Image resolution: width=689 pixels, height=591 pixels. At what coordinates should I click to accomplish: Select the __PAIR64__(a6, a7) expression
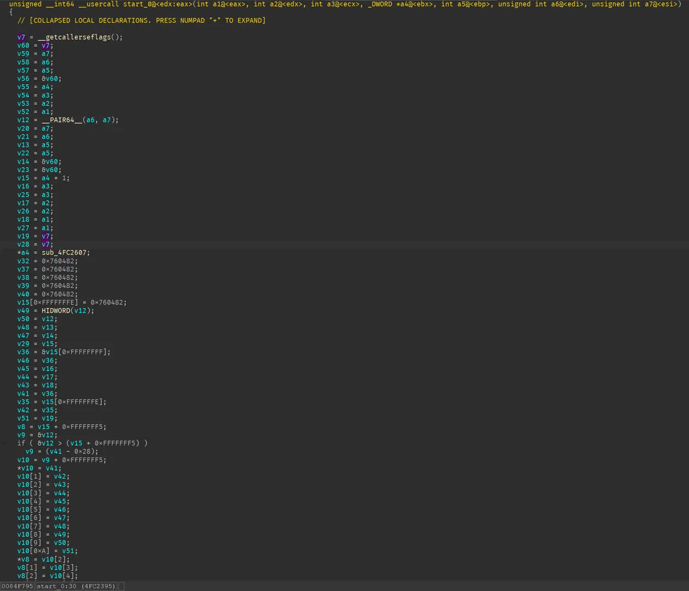(78, 120)
